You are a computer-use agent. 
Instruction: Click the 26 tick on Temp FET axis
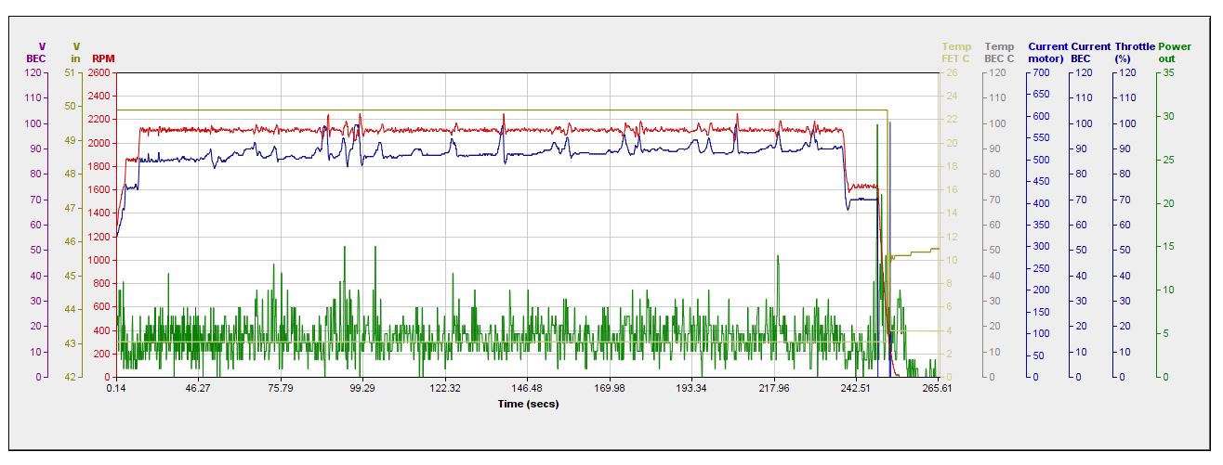pyautogui.click(x=952, y=72)
